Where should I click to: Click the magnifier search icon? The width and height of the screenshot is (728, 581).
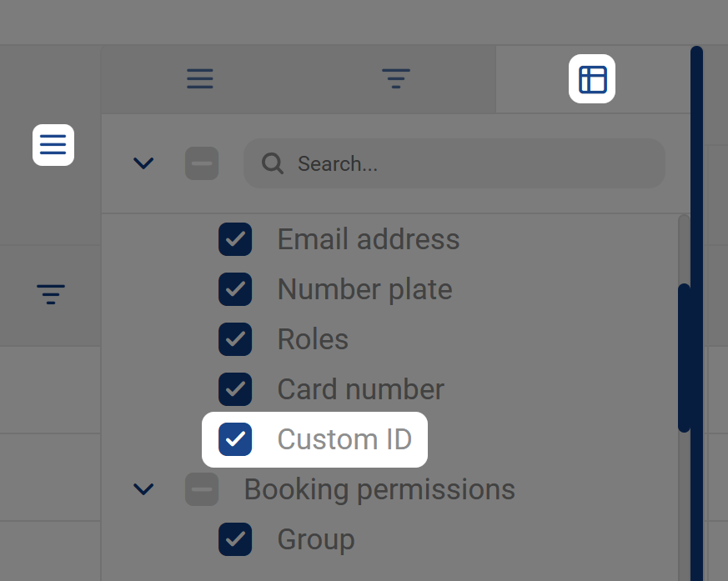273,163
